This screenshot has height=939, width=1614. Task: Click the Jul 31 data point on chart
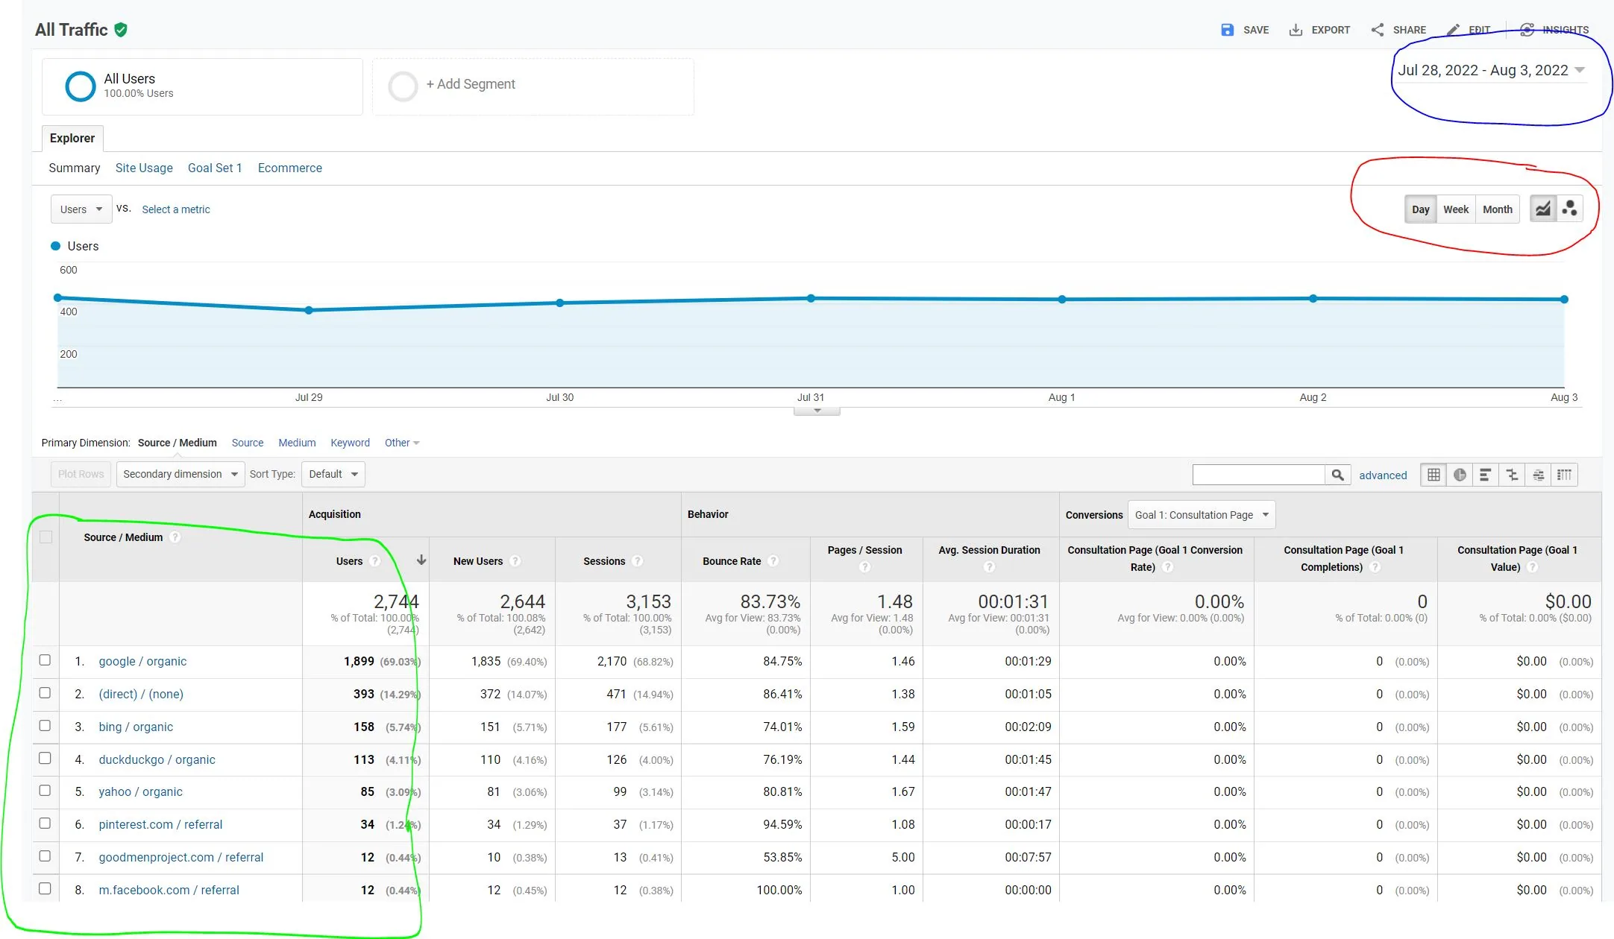(811, 298)
